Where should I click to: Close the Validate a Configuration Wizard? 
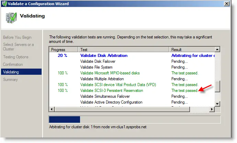click(x=226, y=3)
